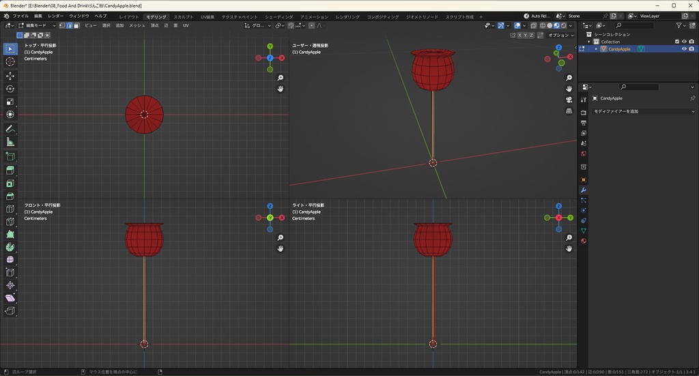Toggle Collection exclude checkbox in outliner
Viewport: 699px width, 376px height.
677,42
